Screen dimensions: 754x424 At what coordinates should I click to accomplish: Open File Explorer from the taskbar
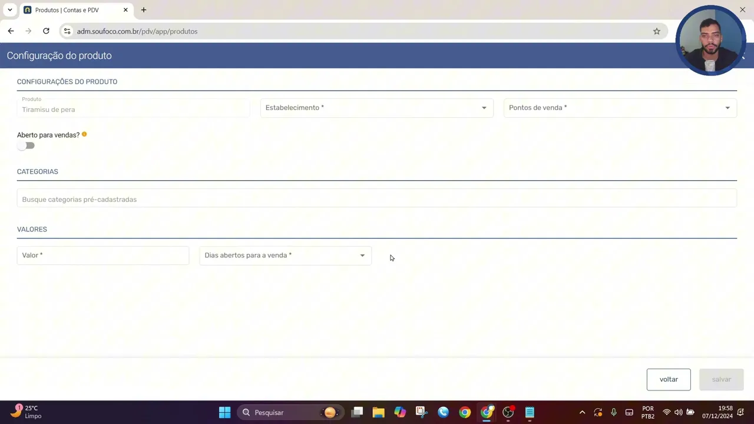pos(378,412)
